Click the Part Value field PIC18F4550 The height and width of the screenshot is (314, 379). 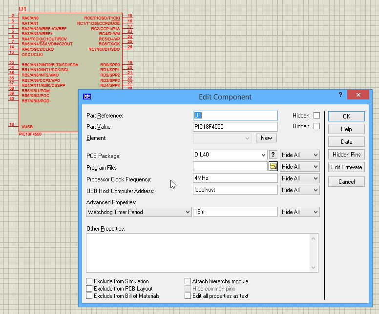coord(235,127)
